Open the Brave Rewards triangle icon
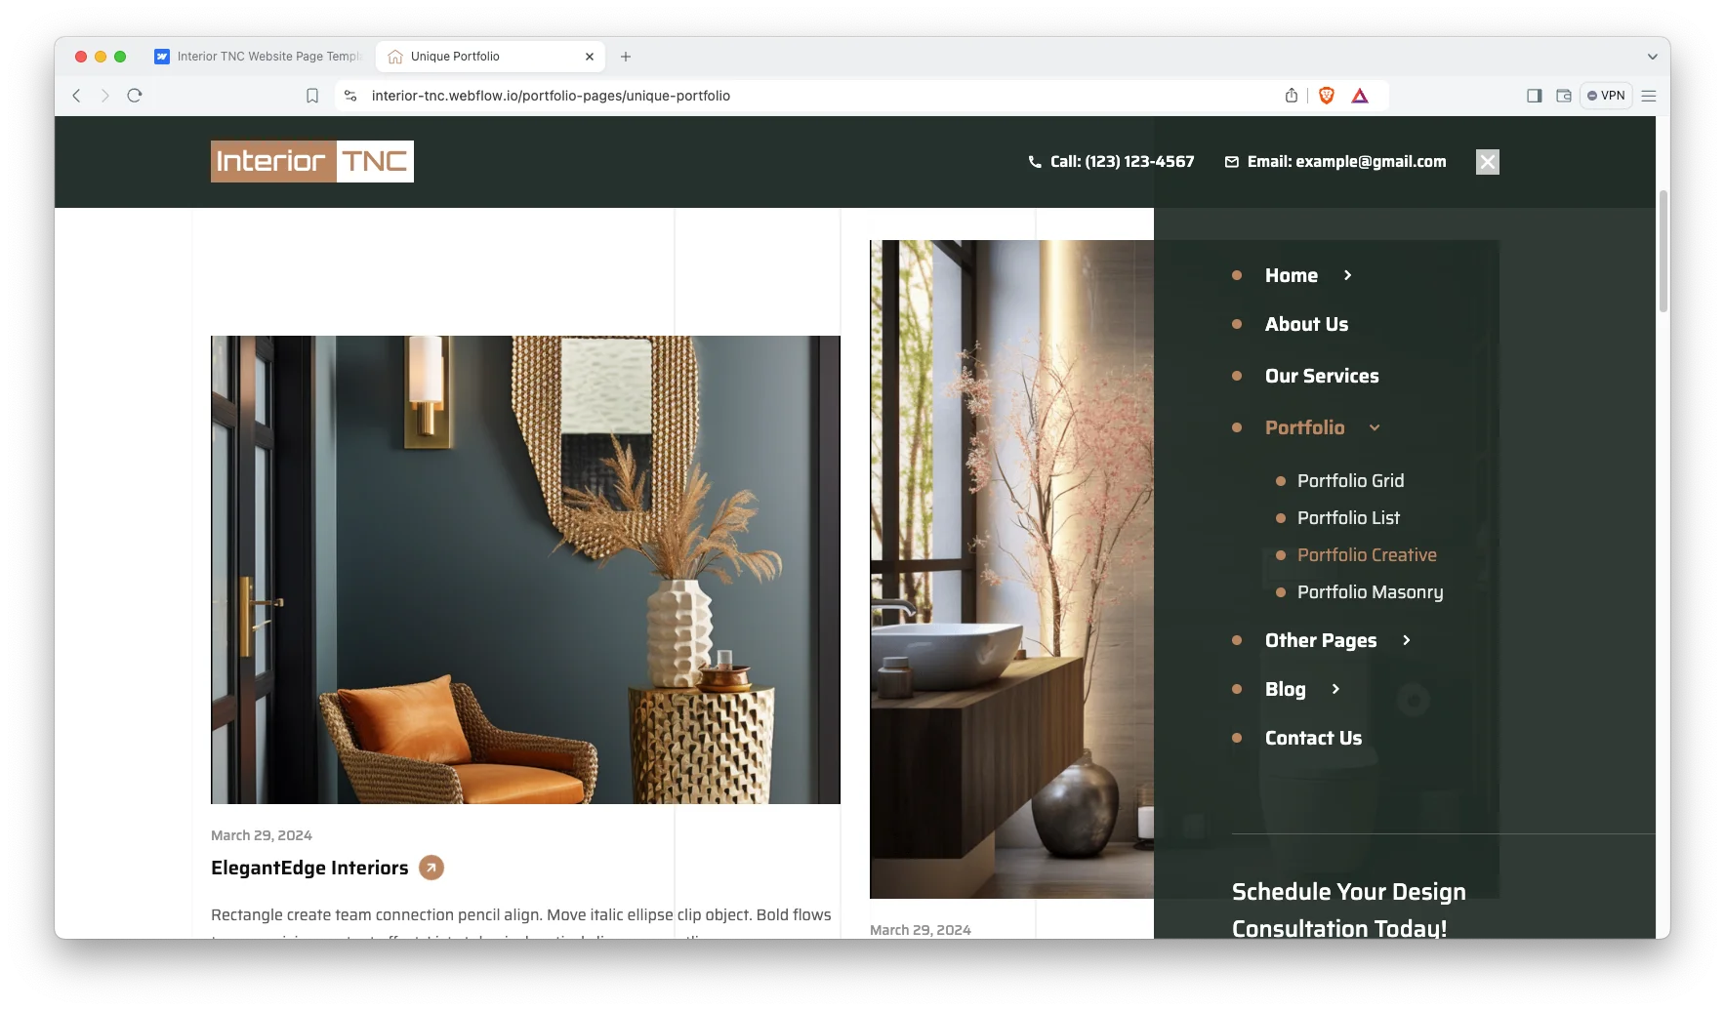1725x1011 pixels. 1360,96
